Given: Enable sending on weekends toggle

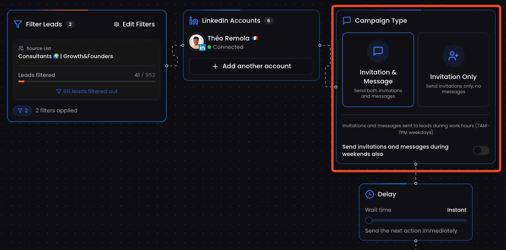Looking at the screenshot, I should tap(481, 150).
